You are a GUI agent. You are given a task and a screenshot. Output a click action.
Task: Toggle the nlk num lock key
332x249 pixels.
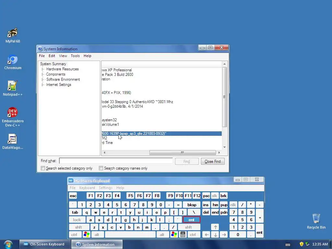(x=233, y=205)
